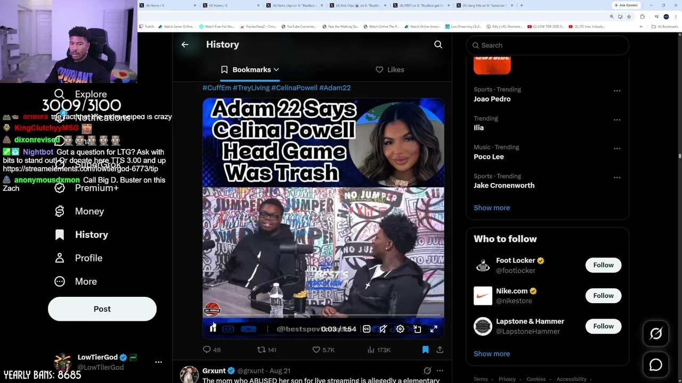This screenshot has width=682, height=383.
Task: Focus the X Search field
Action: pos(548,45)
